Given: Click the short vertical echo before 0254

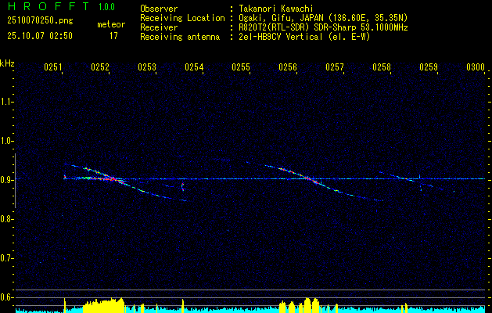Looking at the screenshot, I should coord(182,187).
